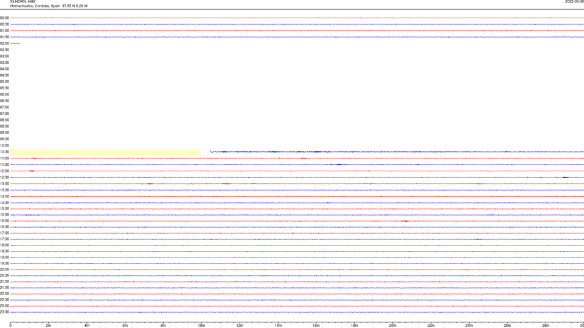Click the short red trace at 02:00

[x=15, y=44]
